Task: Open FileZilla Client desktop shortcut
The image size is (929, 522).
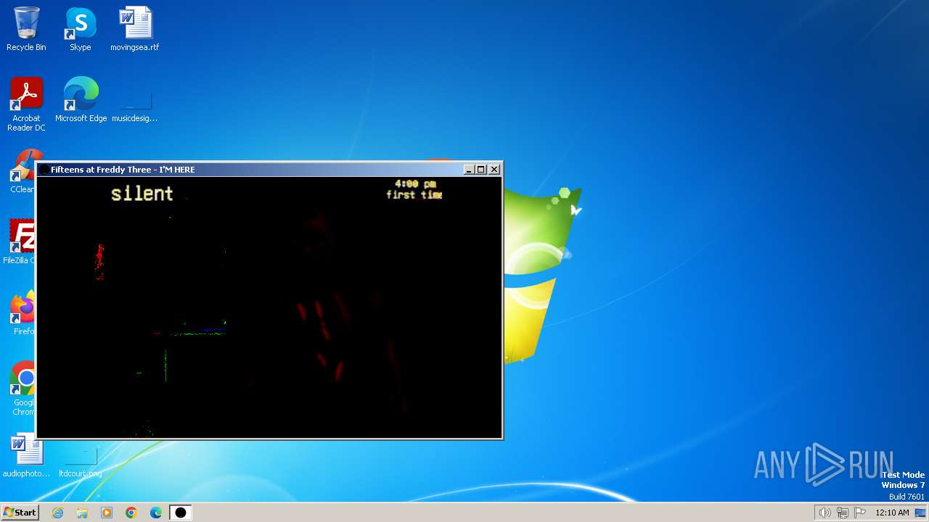Action: [x=20, y=242]
